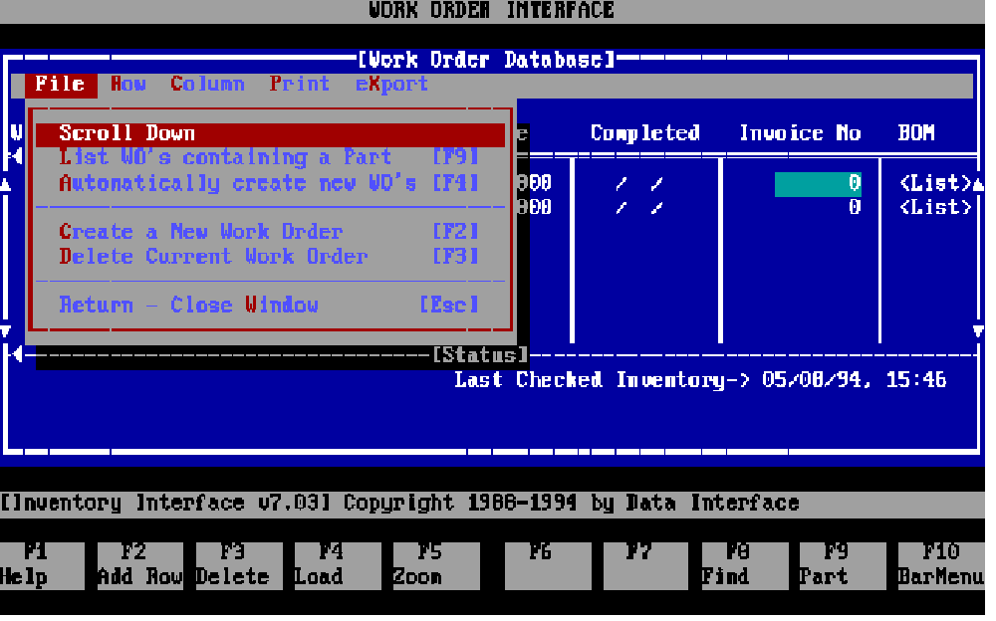This screenshot has height=621, width=996.
Task: Click the blank F6 function key
Action: (x=548, y=566)
